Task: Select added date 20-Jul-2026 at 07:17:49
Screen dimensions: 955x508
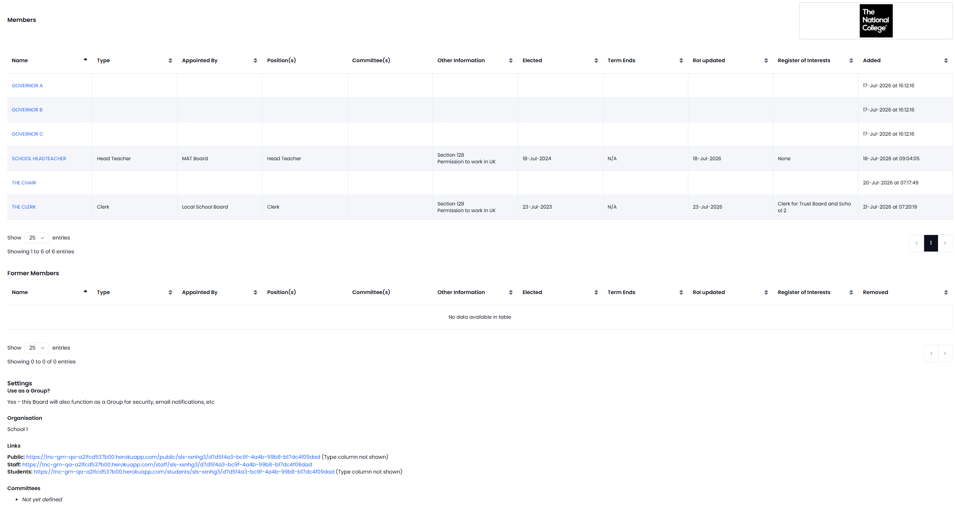Action: (x=891, y=183)
